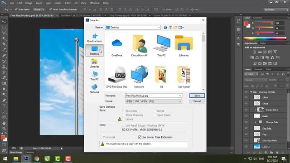290x163 pixels.
Task: Toggle Auto-Select checkbox in options bar
Action: [x=16, y=9]
